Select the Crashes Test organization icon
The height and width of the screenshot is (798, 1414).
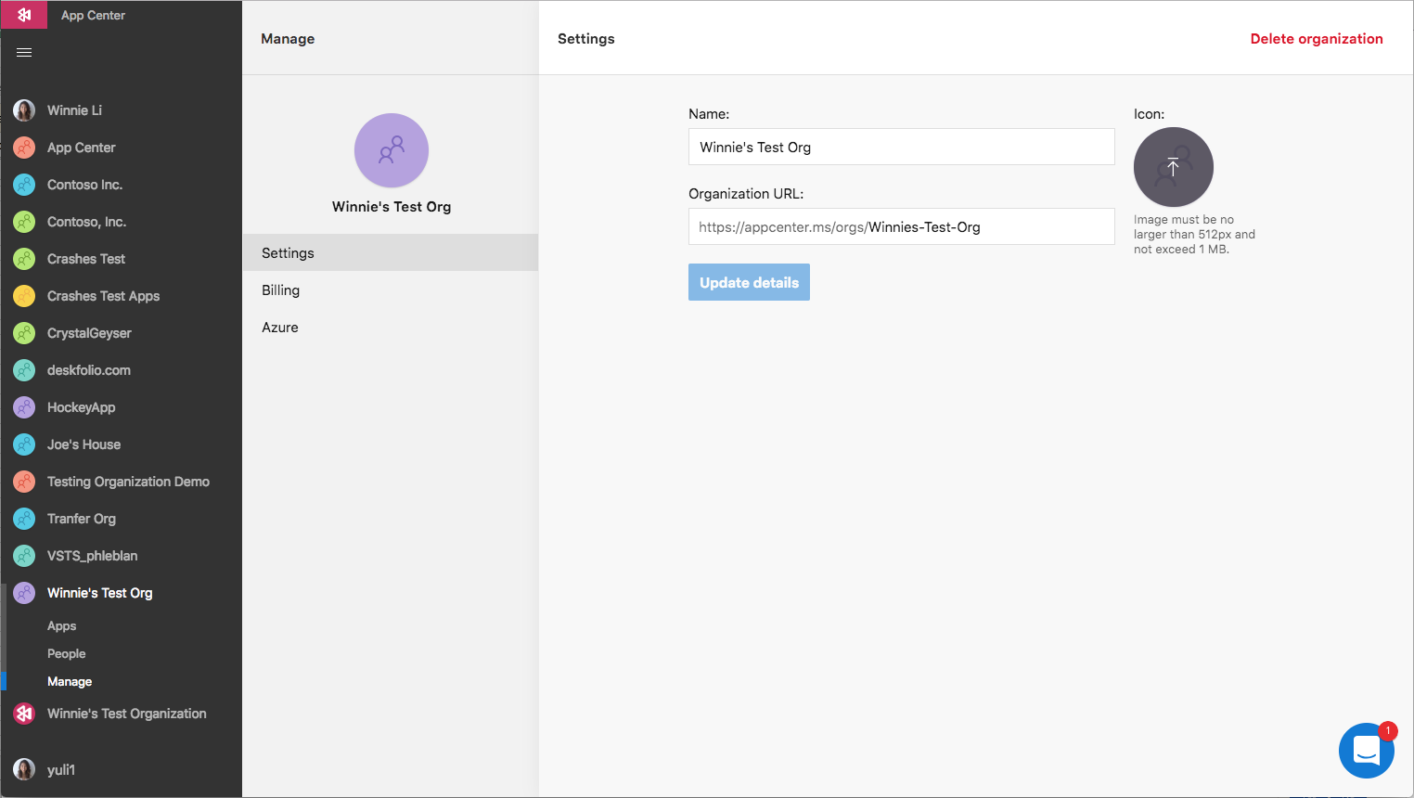tap(23, 258)
